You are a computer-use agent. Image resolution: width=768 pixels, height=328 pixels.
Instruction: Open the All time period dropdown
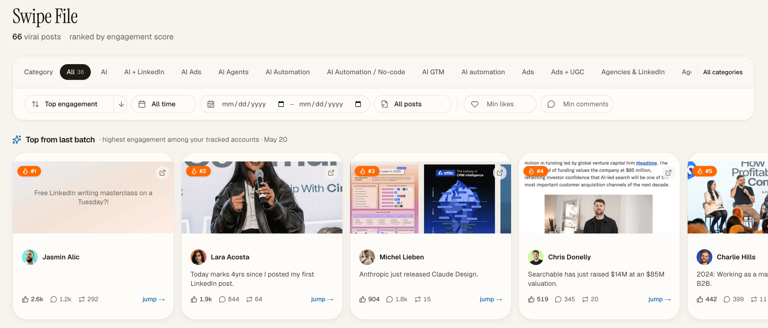(163, 104)
